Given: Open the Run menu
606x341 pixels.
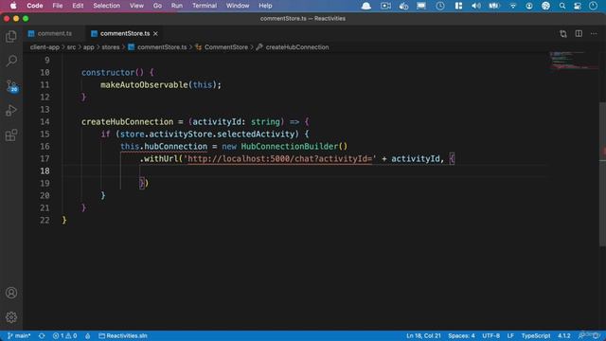Looking at the screenshot, I should coord(177,6).
